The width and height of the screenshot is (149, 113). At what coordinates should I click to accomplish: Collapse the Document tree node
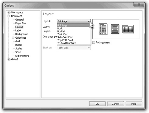tap(9, 16)
